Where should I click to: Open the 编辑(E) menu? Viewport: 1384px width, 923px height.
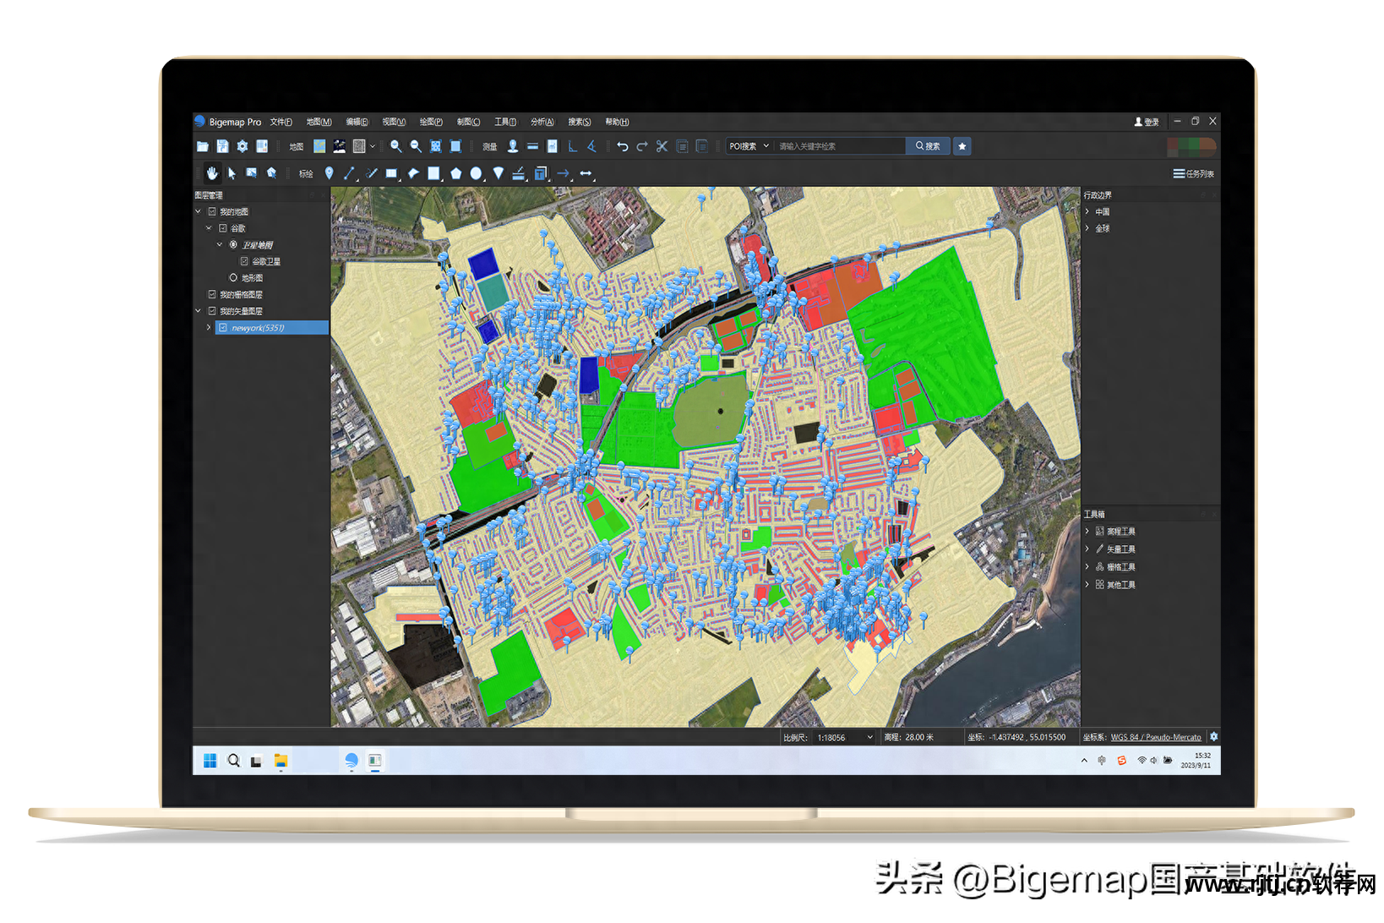pyautogui.click(x=357, y=122)
